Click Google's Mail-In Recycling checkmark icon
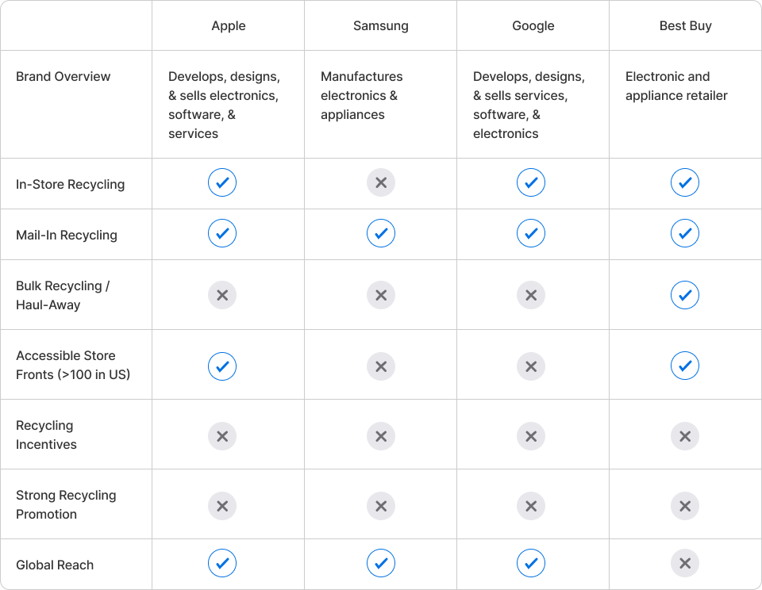762x590 pixels. [x=531, y=233]
